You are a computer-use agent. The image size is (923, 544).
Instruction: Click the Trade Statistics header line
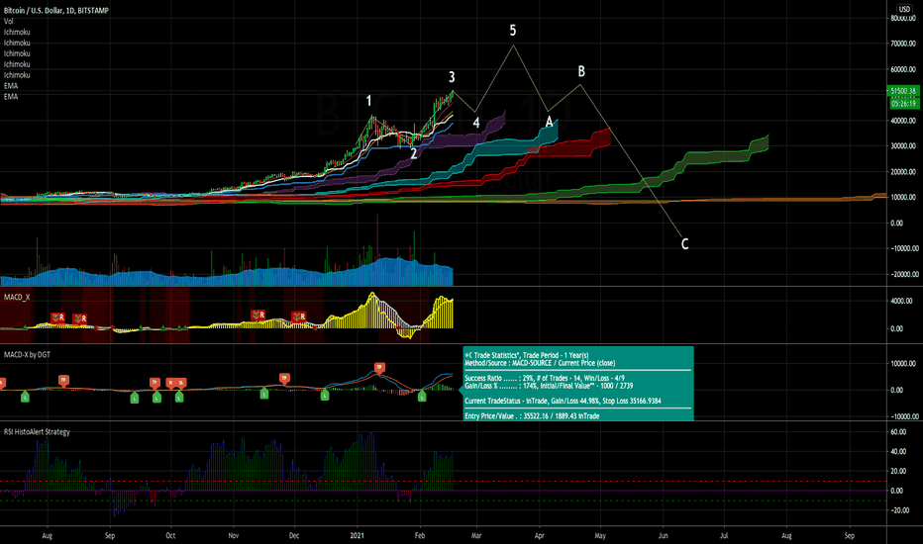(x=526, y=355)
